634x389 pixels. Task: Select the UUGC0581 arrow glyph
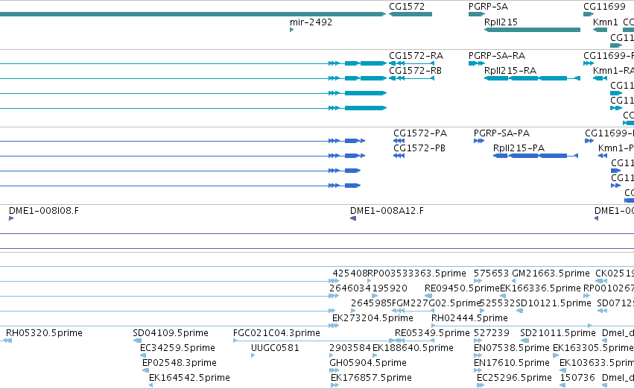[x=253, y=356]
